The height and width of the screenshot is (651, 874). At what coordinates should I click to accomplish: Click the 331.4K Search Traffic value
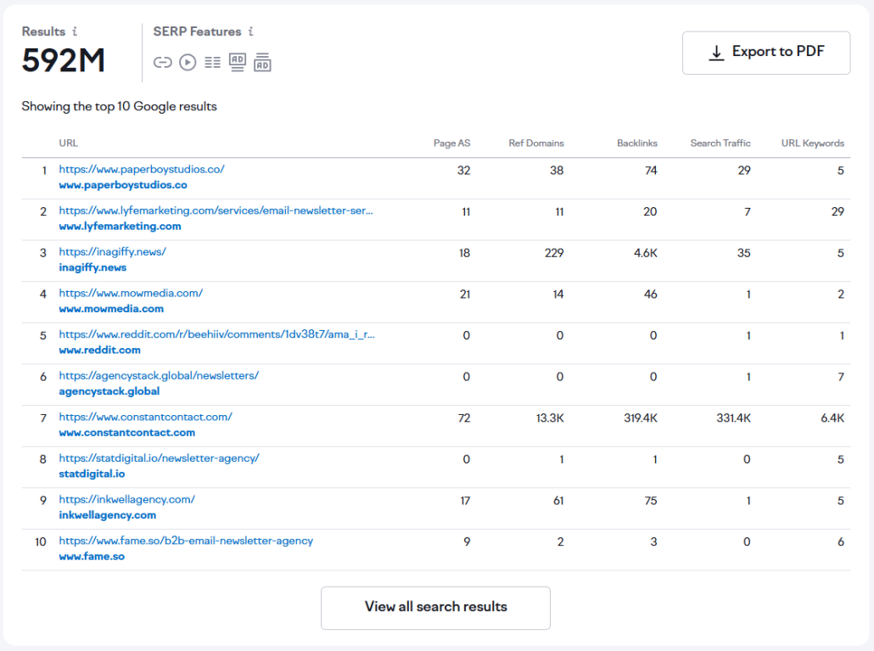(x=733, y=418)
